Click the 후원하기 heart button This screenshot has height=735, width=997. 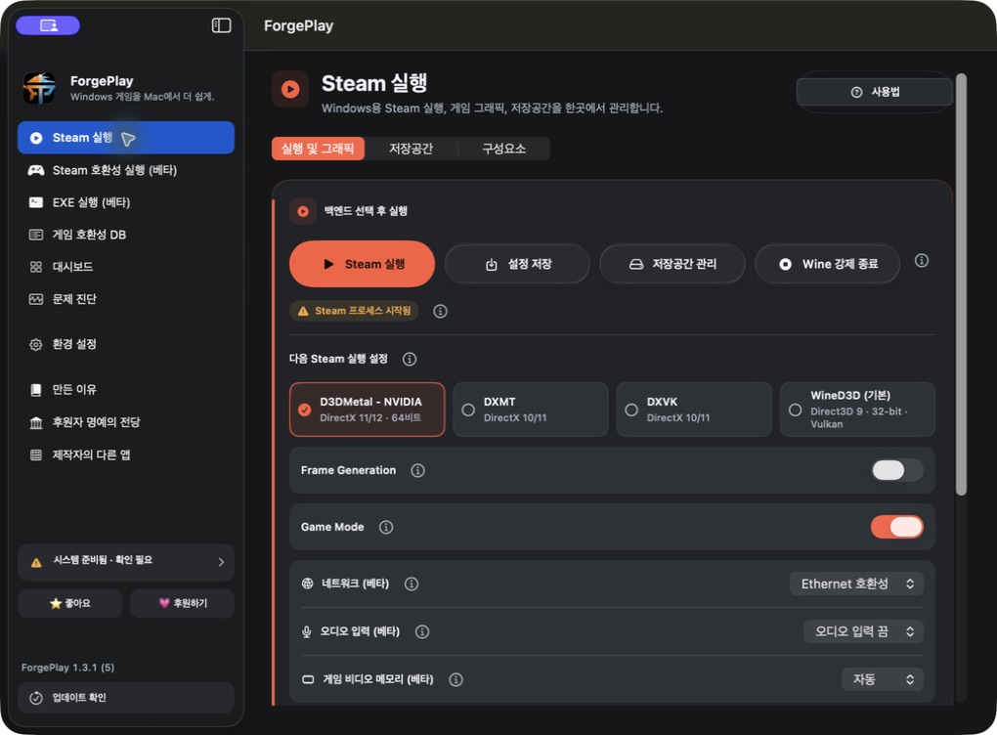coord(183,603)
